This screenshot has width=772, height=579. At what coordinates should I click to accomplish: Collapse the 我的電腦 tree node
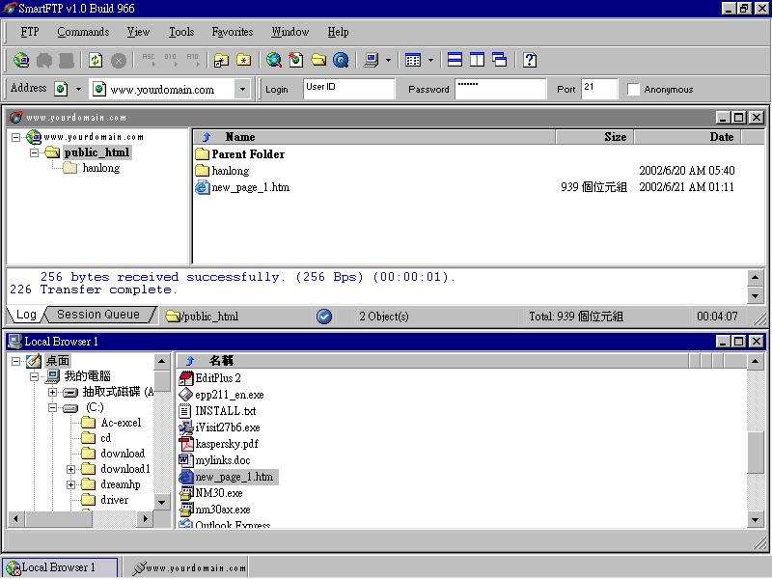tap(34, 376)
